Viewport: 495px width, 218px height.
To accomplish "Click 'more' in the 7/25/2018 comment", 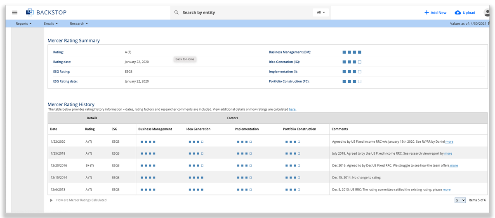I will 448,153.
